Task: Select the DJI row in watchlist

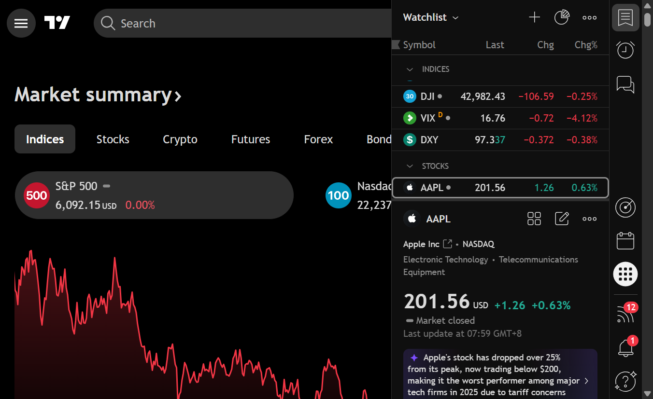Action: click(500, 96)
